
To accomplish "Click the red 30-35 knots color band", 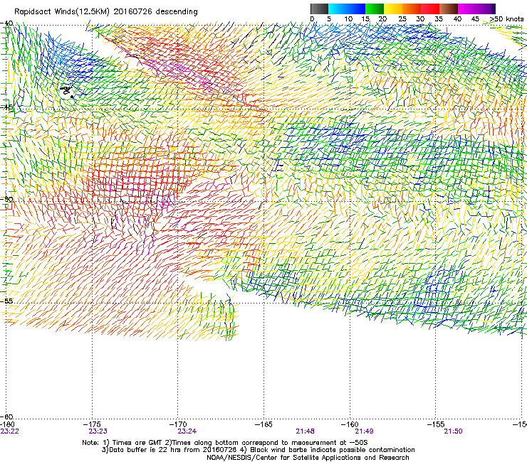I will click(x=430, y=9).
